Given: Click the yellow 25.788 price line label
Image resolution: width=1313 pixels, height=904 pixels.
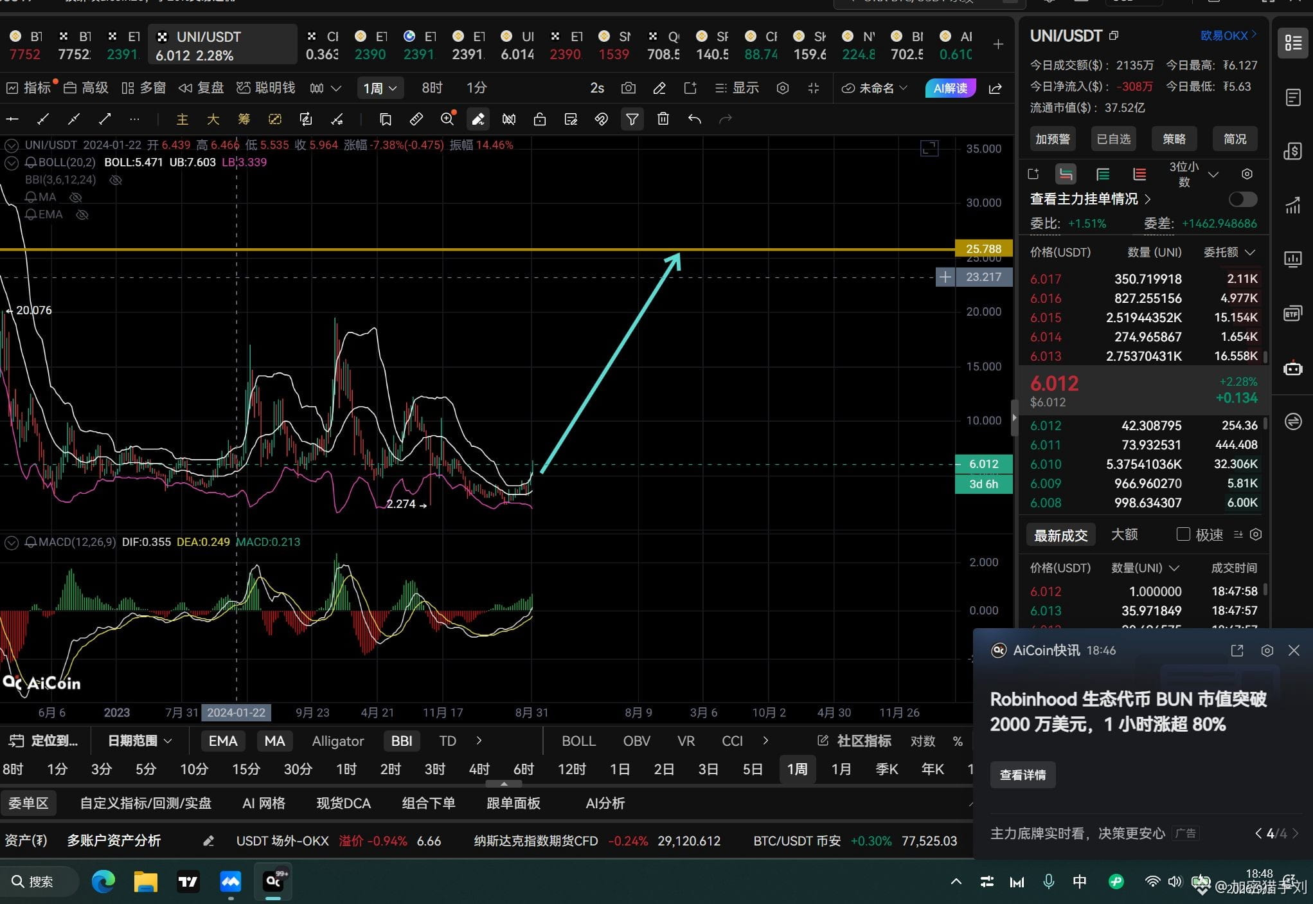Looking at the screenshot, I should coord(983,249).
